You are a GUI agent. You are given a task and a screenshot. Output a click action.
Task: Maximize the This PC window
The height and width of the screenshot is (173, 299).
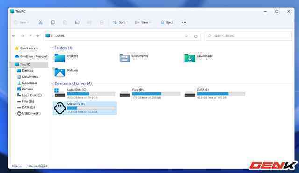click(277, 11)
